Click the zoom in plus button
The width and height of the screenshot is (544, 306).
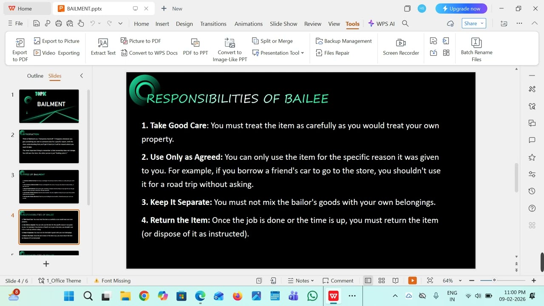534,280
